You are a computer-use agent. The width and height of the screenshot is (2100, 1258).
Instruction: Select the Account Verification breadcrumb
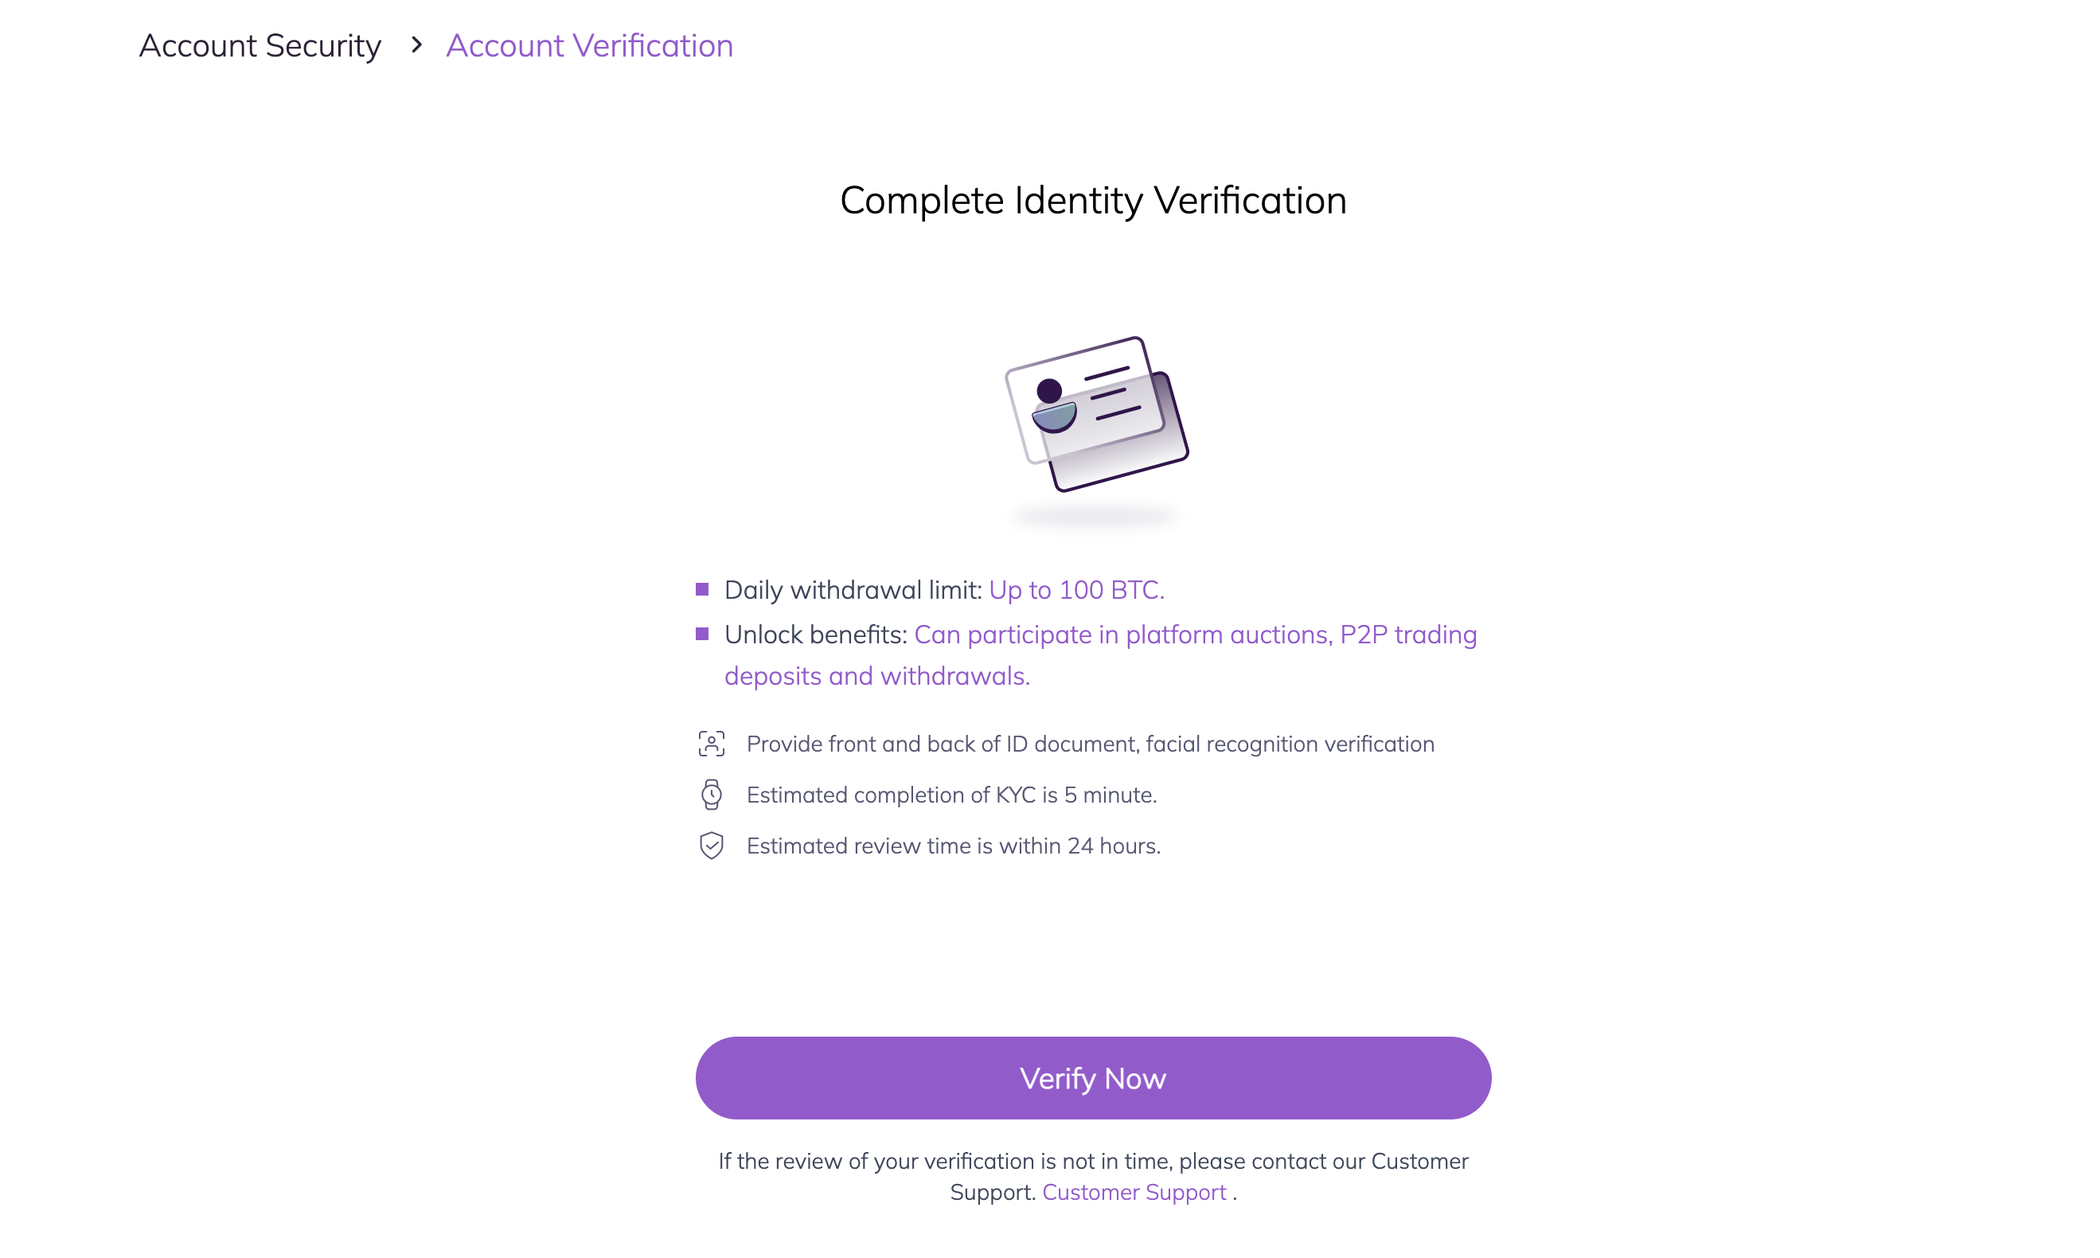pos(589,45)
